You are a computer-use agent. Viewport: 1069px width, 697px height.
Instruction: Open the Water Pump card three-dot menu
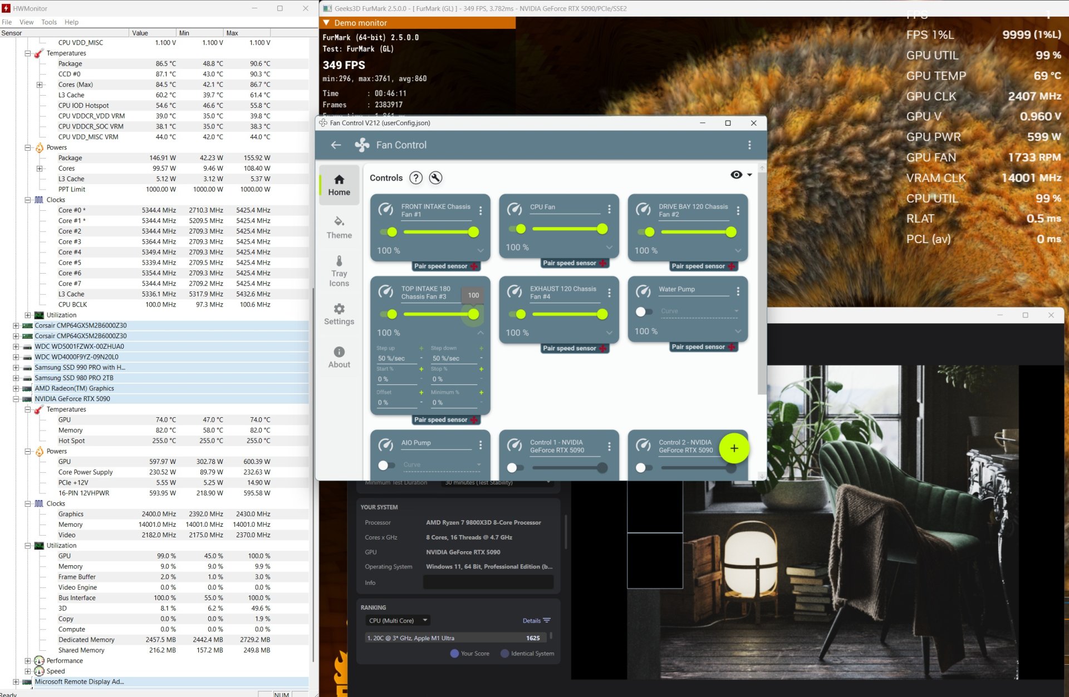tap(738, 291)
